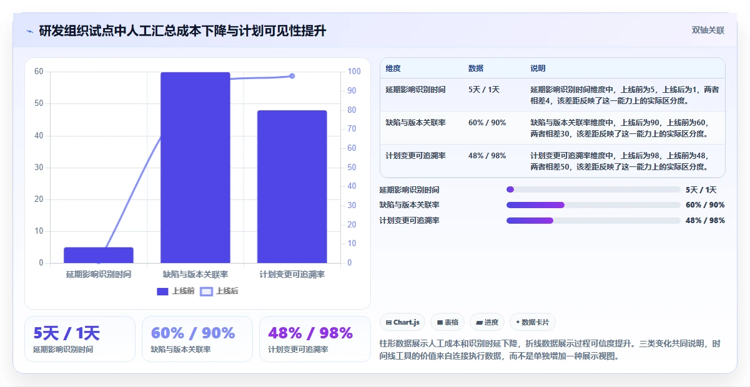Click the 延期影响识别时间 cell in the table

[x=416, y=90]
